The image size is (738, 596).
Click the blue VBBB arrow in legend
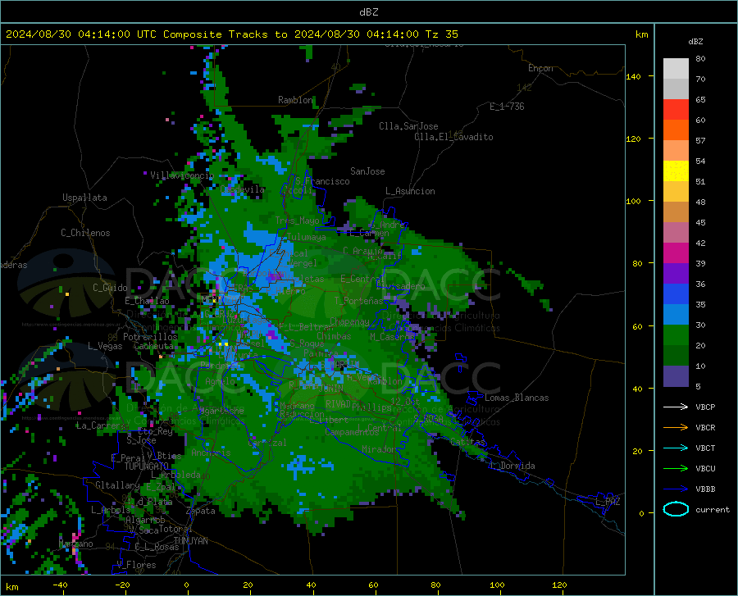pyautogui.click(x=676, y=489)
